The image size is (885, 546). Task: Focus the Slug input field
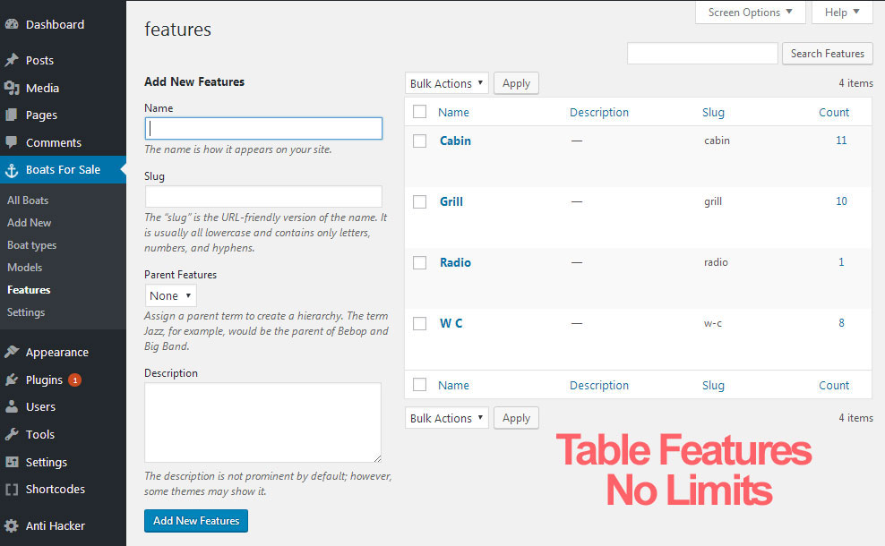tap(263, 196)
